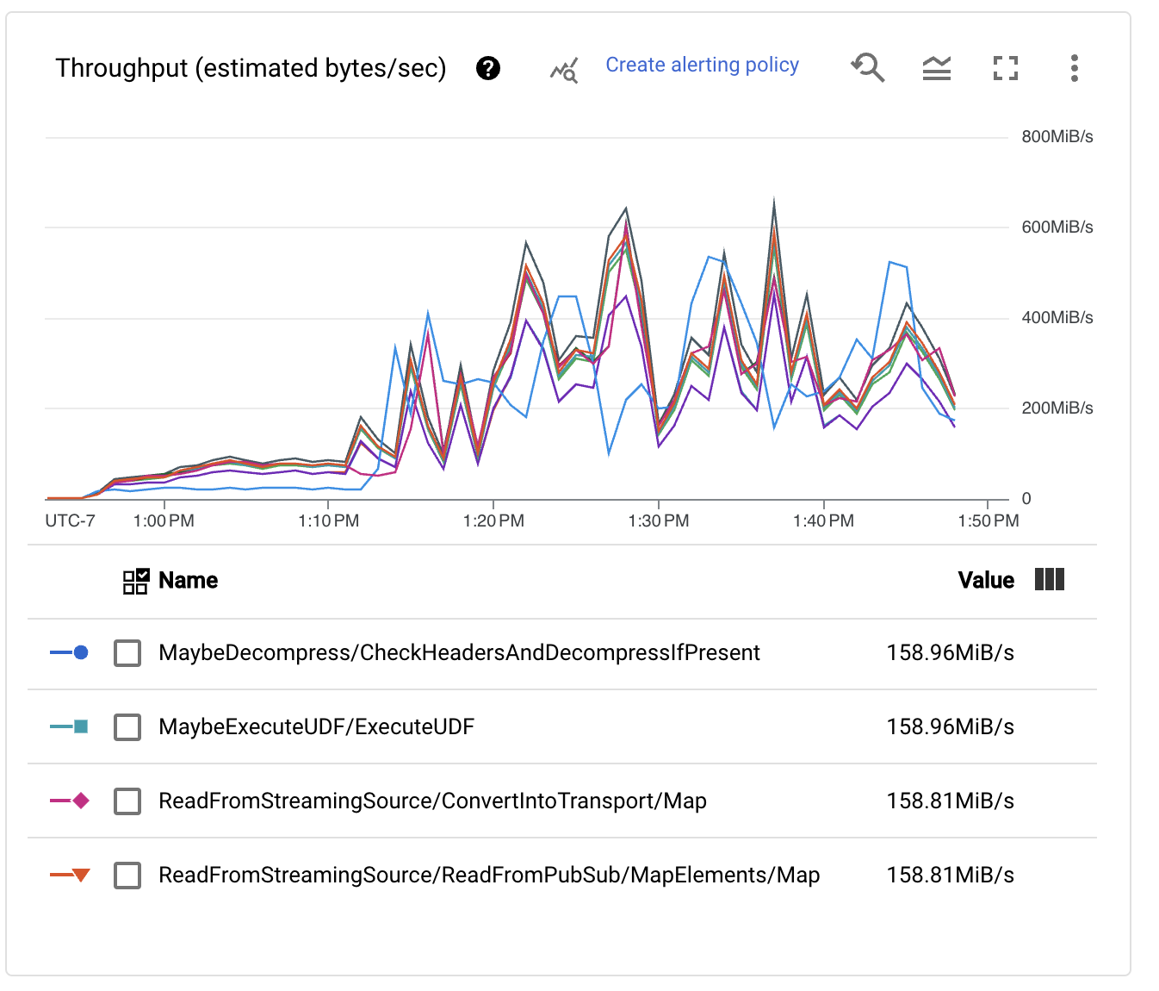Click the Create alerting policy link

(x=702, y=65)
